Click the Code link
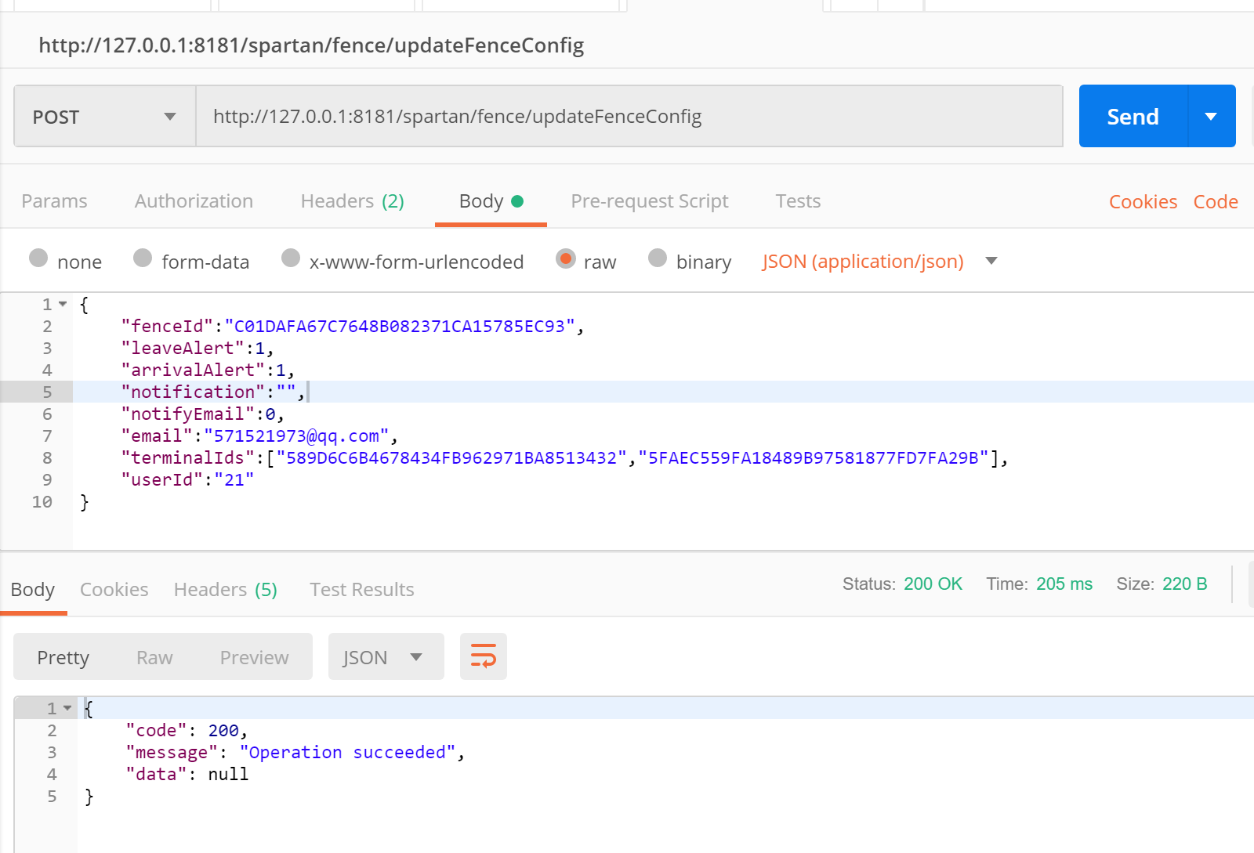This screenshot has width=1254, height=853. (1215, 202)
